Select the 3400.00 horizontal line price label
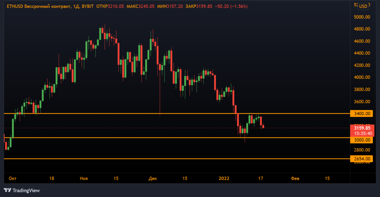 pos(361,113)
